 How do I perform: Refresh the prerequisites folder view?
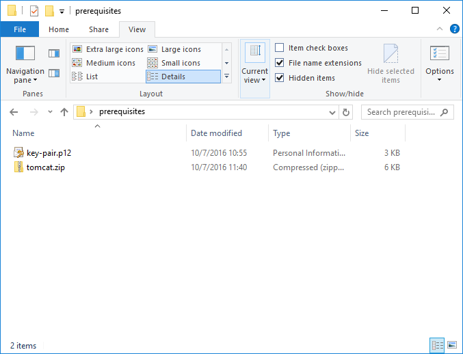click(x=346, y=112)
